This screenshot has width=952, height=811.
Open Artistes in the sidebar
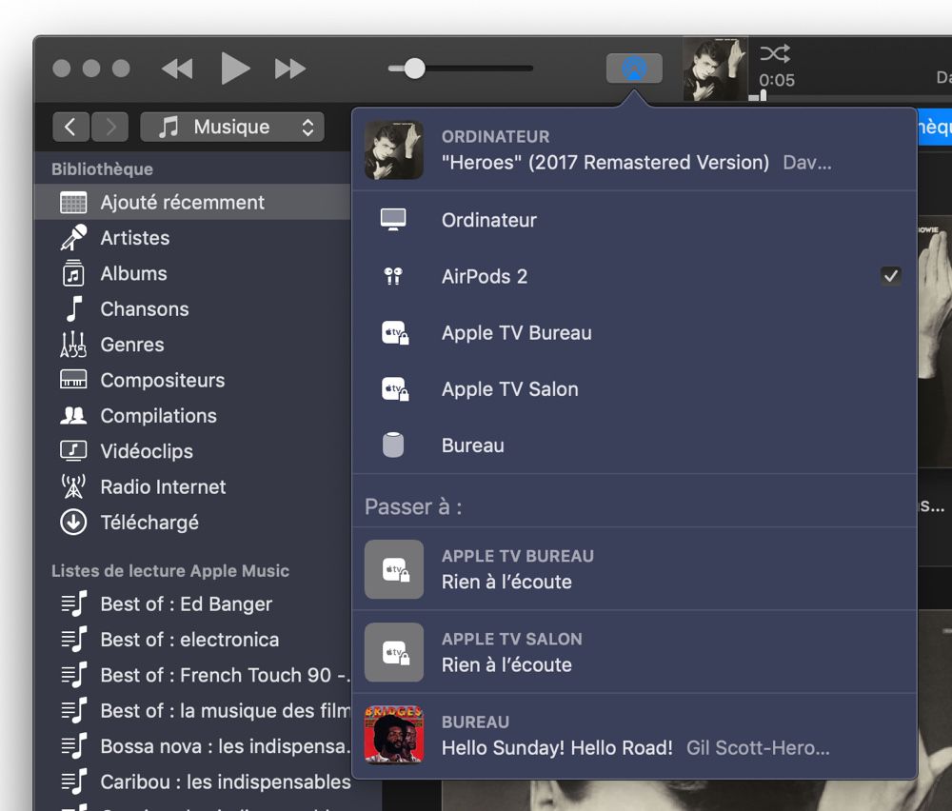(x=192, y=238)
